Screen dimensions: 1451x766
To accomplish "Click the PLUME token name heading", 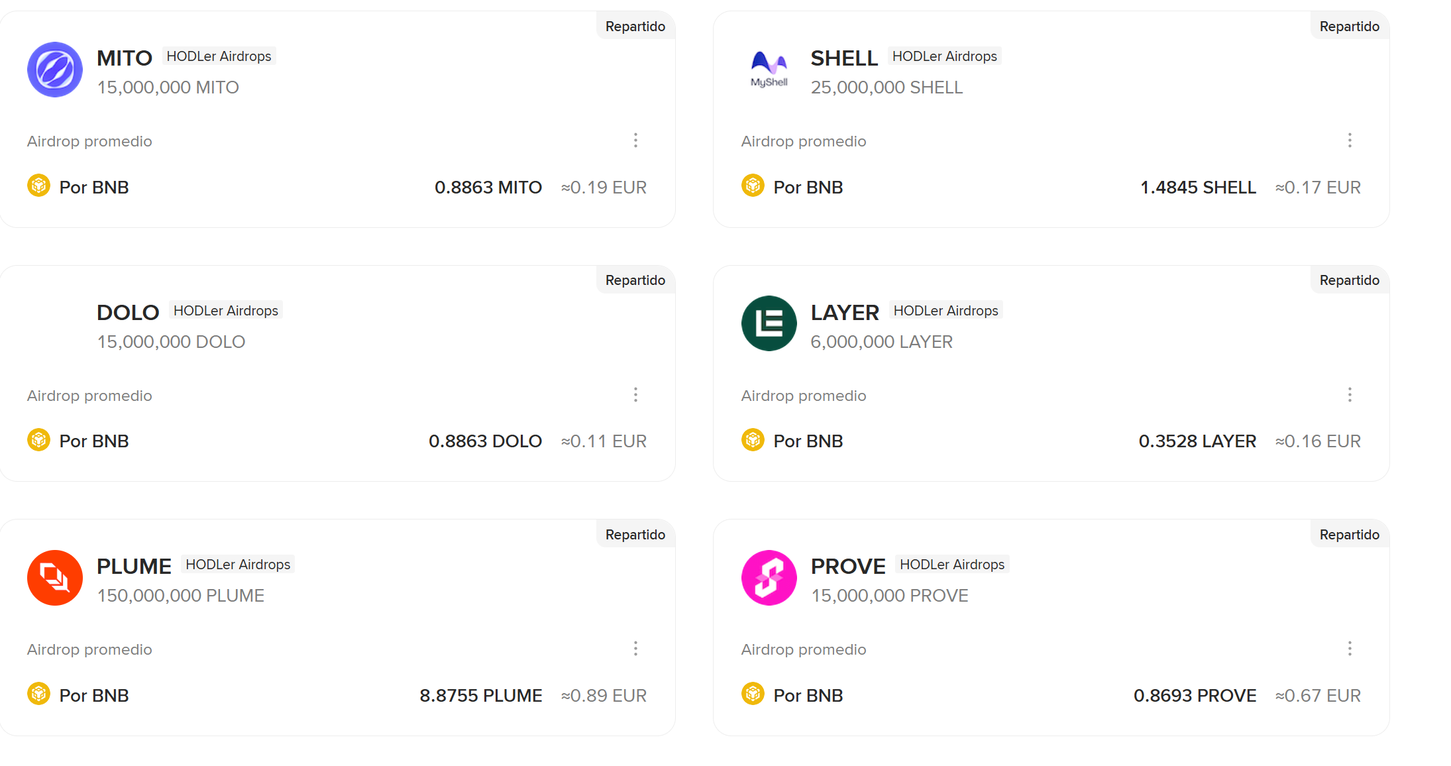I will 134,567.
